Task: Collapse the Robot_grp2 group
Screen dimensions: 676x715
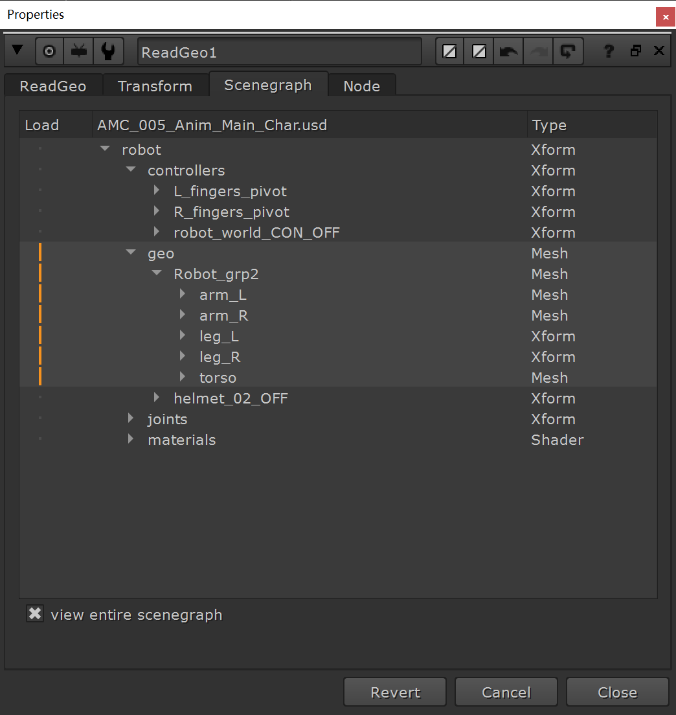Action: pos(156,273)
